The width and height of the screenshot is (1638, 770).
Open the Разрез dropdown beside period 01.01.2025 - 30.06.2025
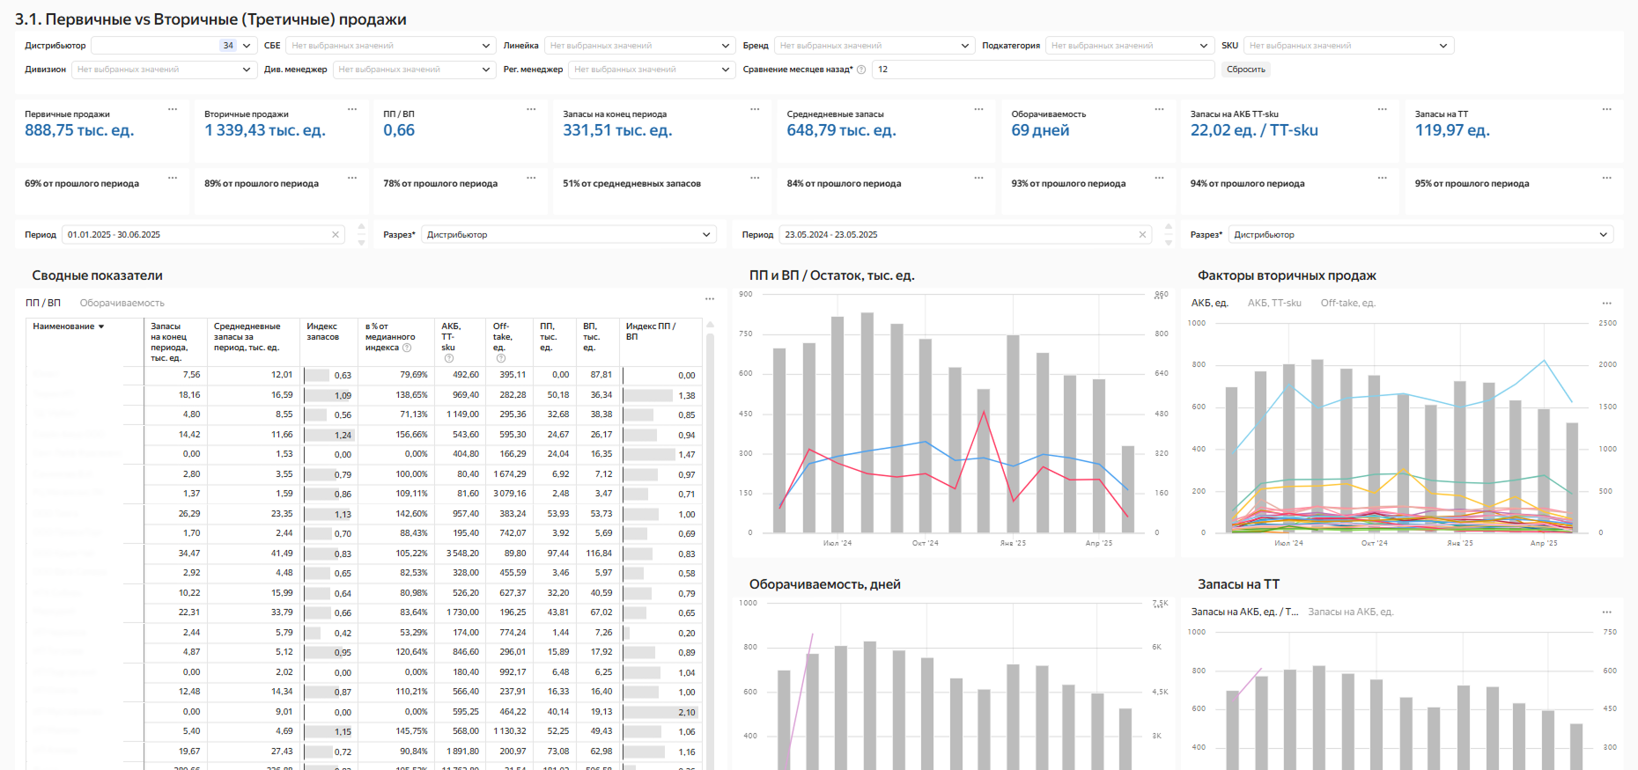pyautogui.click(x=569, y=235)
